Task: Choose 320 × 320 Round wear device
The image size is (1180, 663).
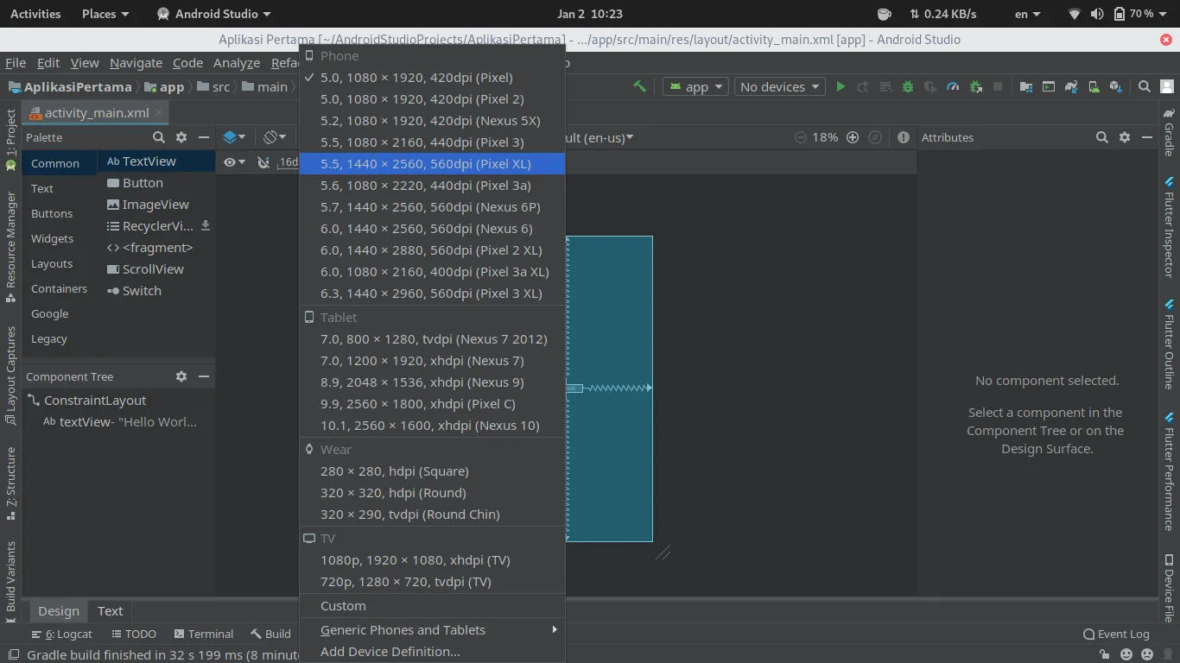Action: click(x=432, y=492)
